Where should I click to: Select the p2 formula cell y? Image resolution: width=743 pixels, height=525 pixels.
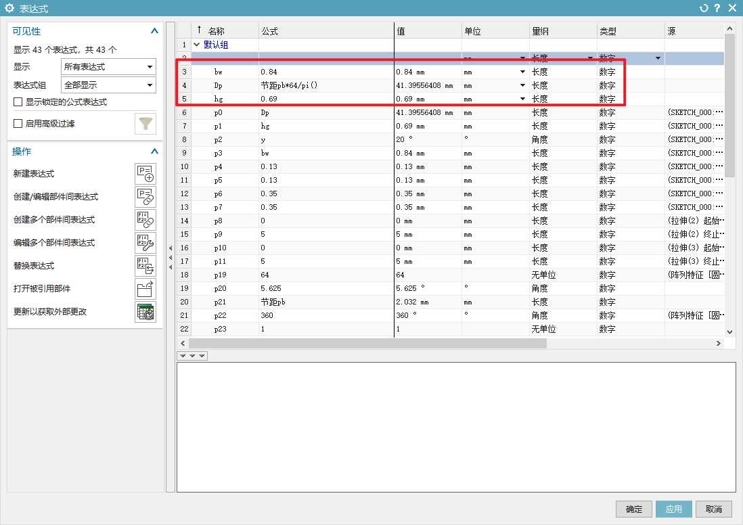click(326, 140)
